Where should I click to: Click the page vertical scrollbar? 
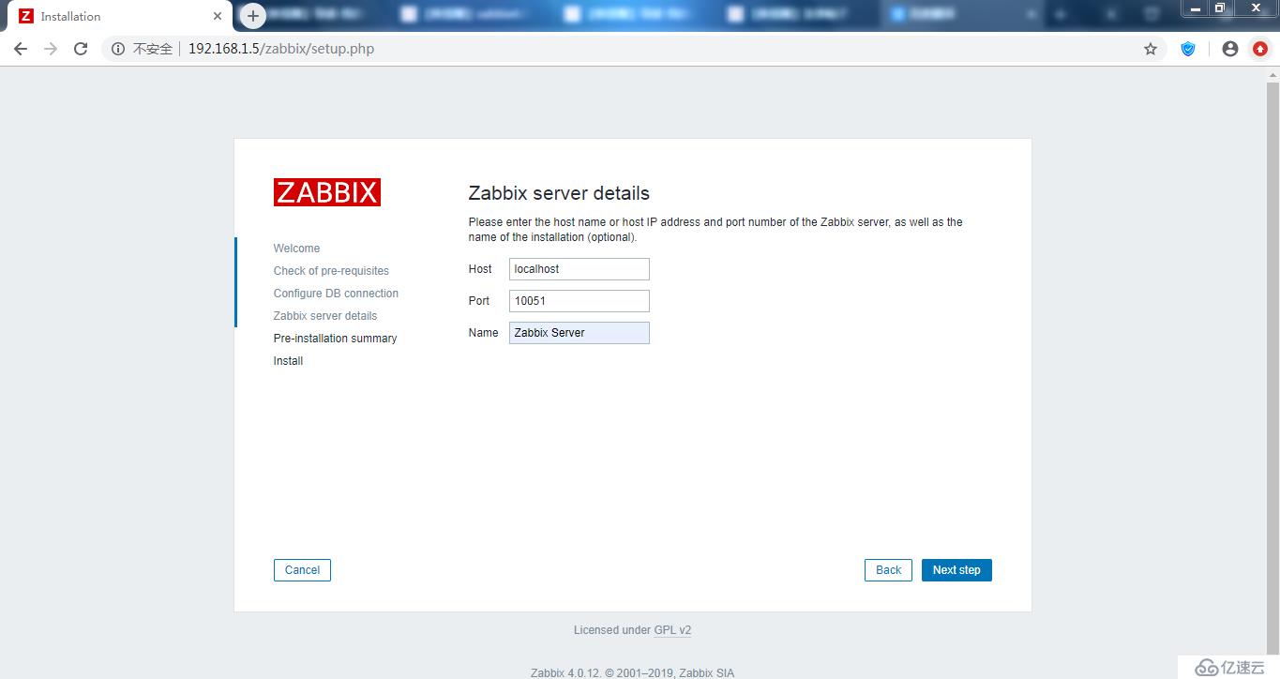click(x=1272, y=366)
